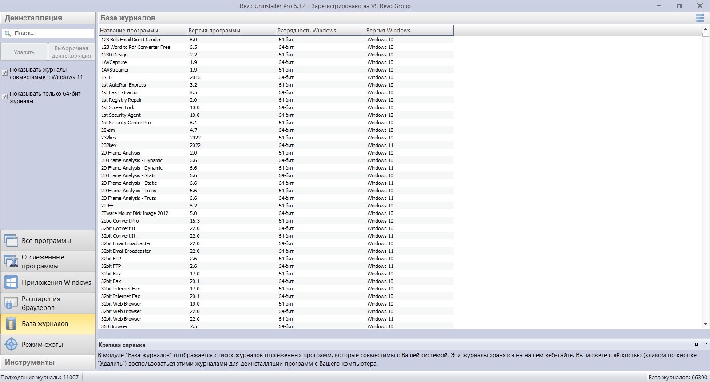Click the list scrollbar up arrow
The height and width of the screenshot is (382, 710).
pyautogui.click(x=706, y=28)
